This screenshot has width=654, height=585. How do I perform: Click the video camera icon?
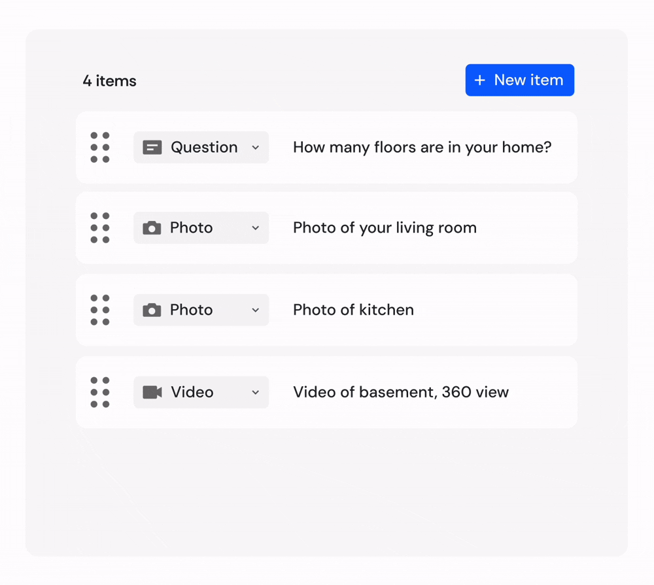click(152, 392)
